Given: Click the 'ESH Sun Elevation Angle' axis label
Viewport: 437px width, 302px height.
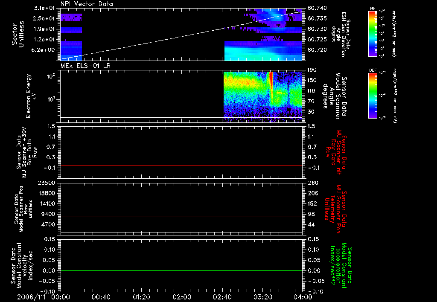Looking at the screenshot, I should 341,33.
